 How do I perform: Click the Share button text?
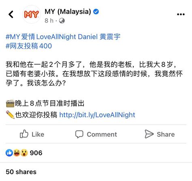tap(166, 135)
